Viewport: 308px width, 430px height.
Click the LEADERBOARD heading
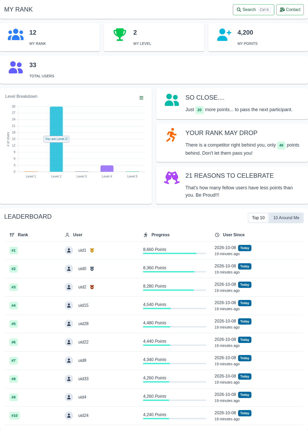28,217
